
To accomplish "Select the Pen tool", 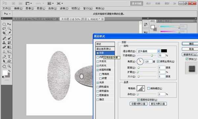I will coord(4,57).
